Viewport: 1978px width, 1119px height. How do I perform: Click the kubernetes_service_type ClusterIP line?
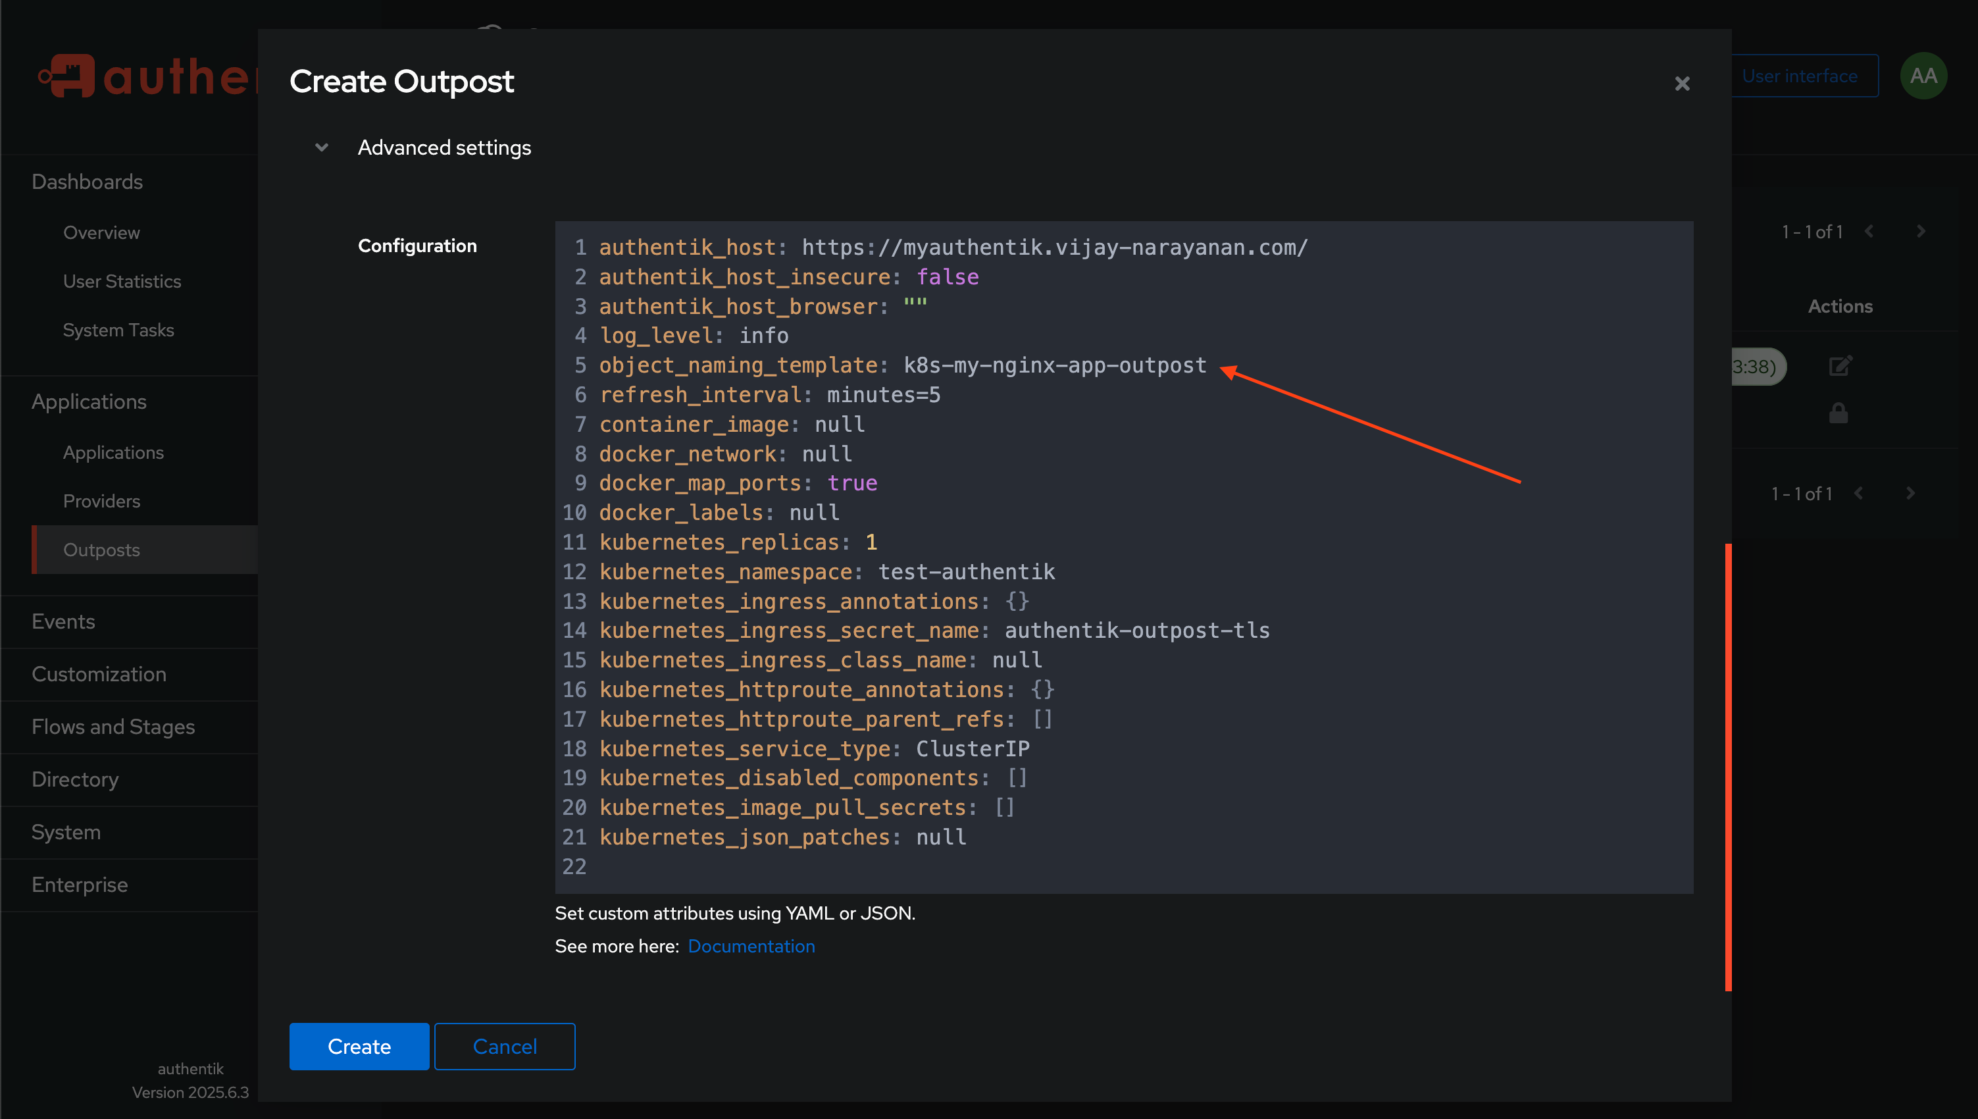pyautogui.click(x=814, y=748)
